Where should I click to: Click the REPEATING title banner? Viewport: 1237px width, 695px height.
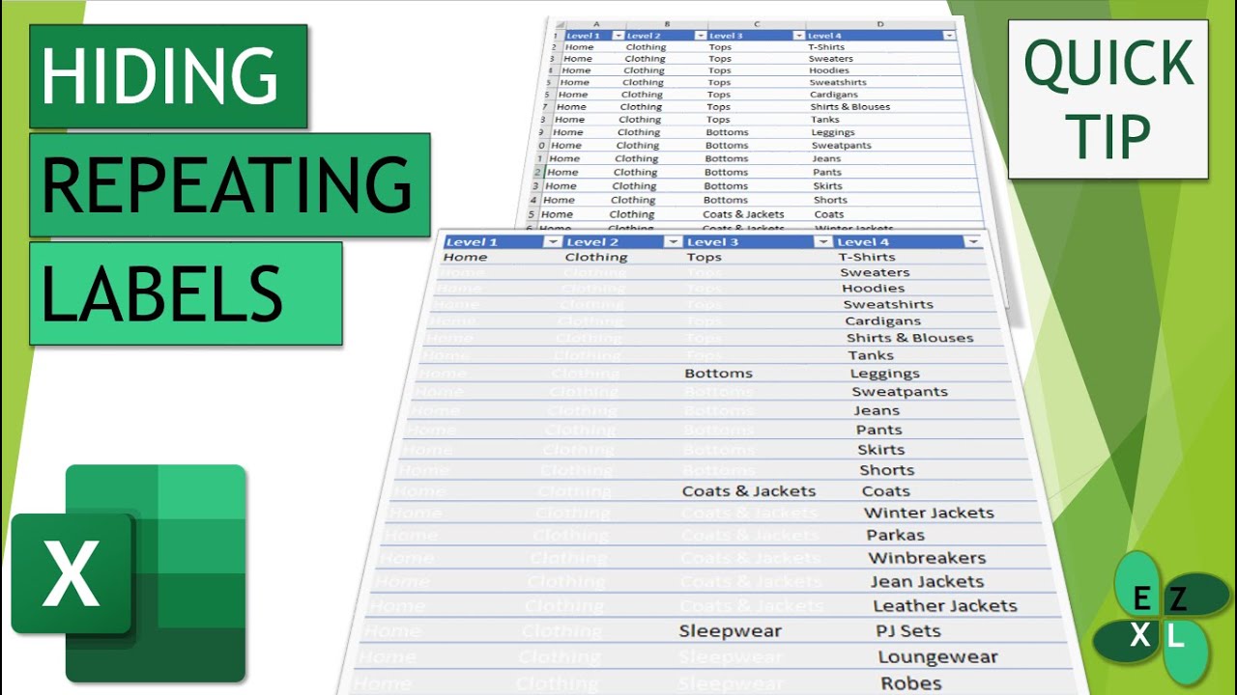(x=230, y=185)
